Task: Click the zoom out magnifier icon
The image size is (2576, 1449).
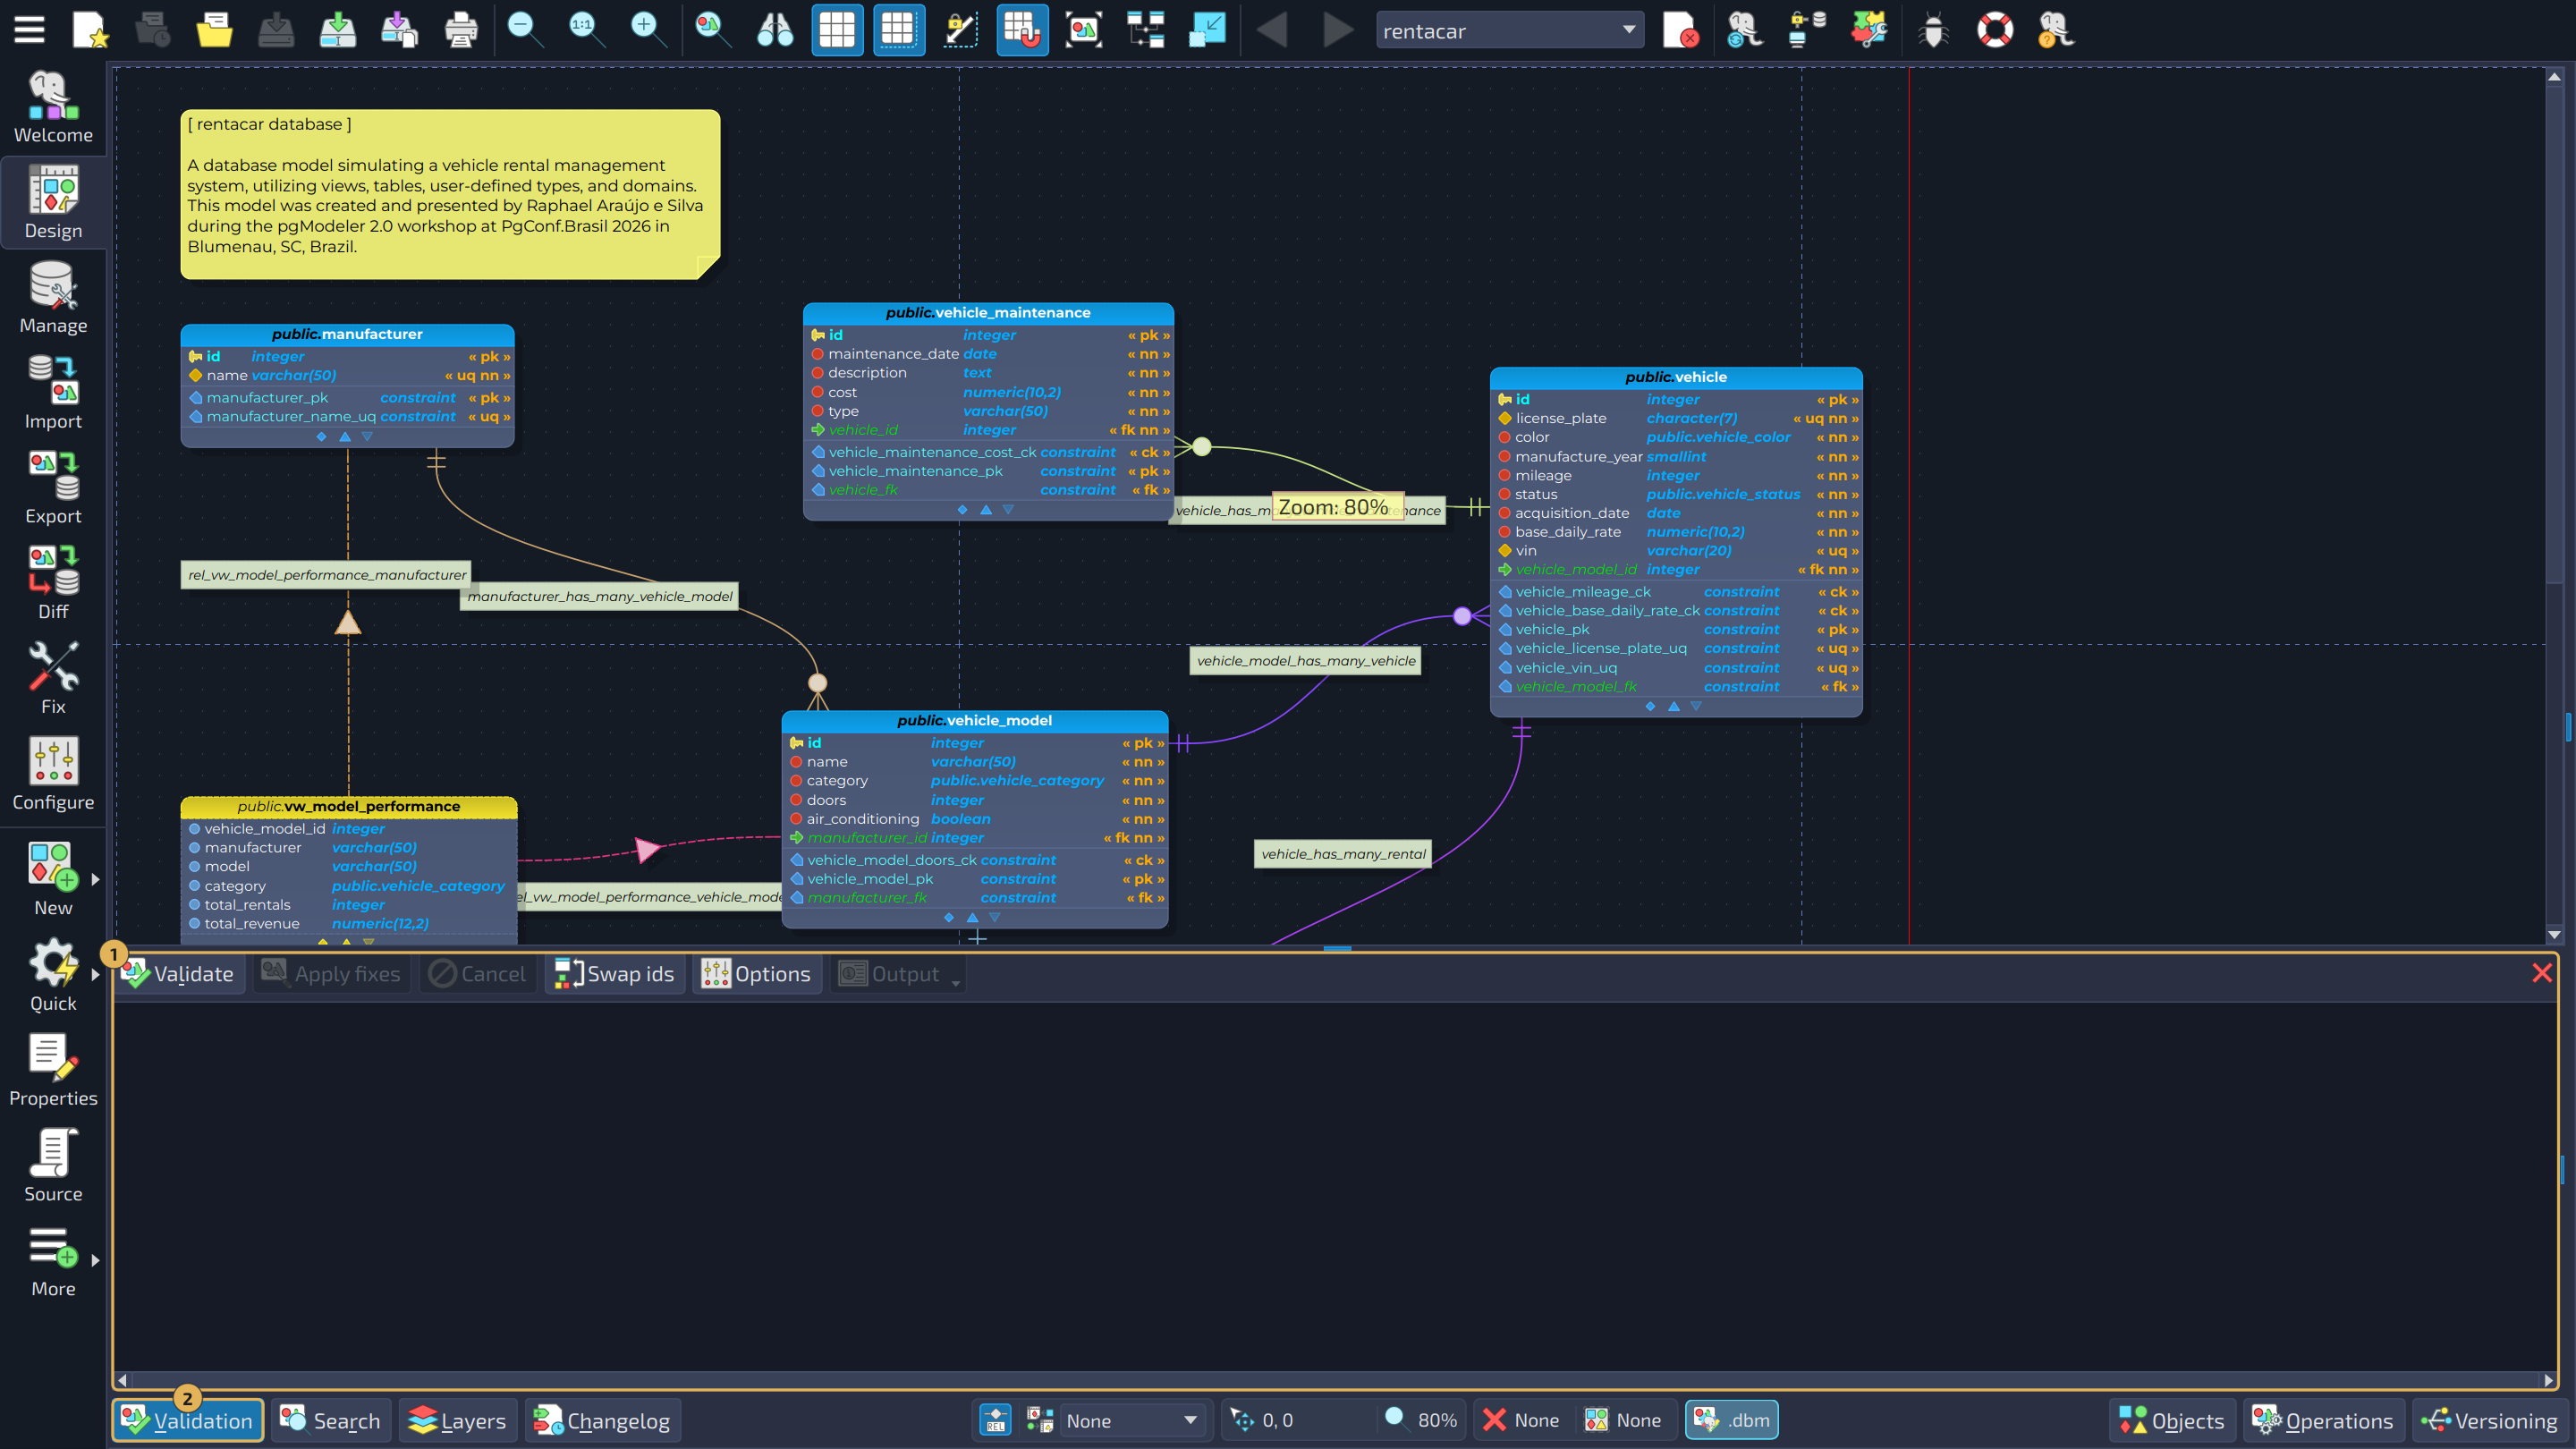Action: point(524,30)
